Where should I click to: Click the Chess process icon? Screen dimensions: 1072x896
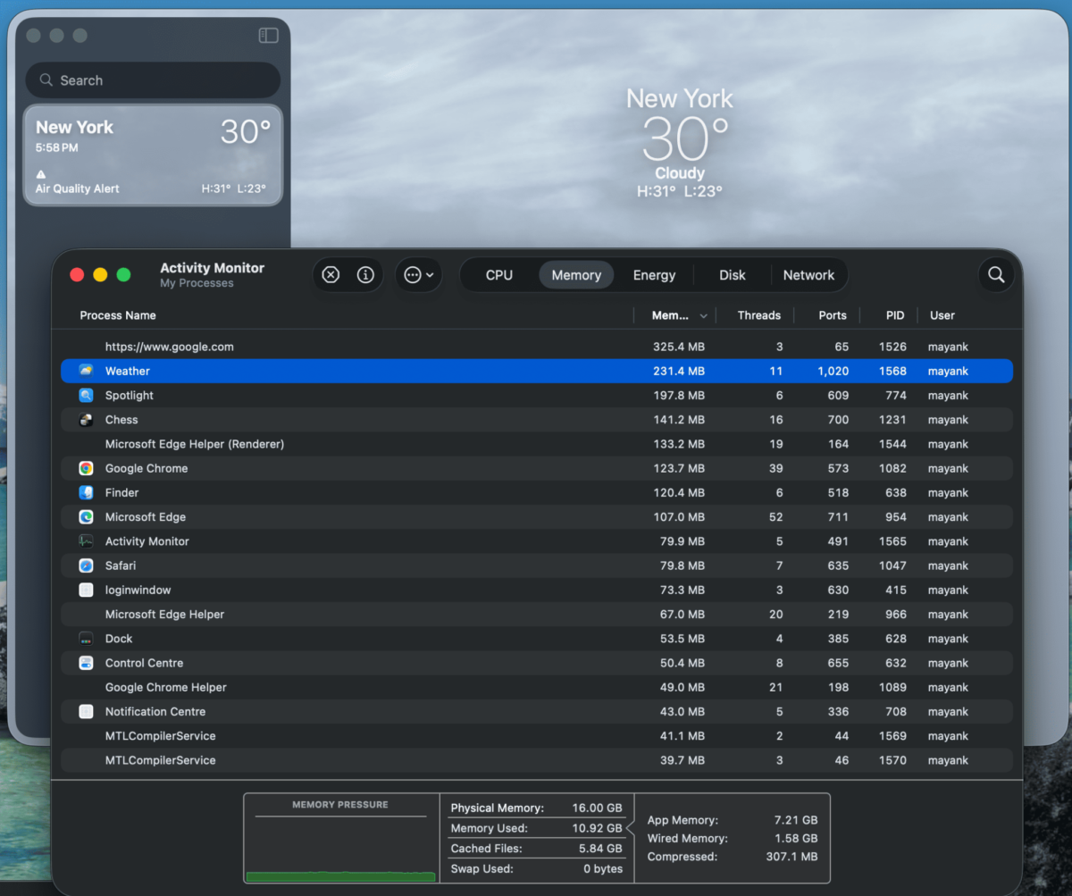pyautogui.click(x=86, y=420)
